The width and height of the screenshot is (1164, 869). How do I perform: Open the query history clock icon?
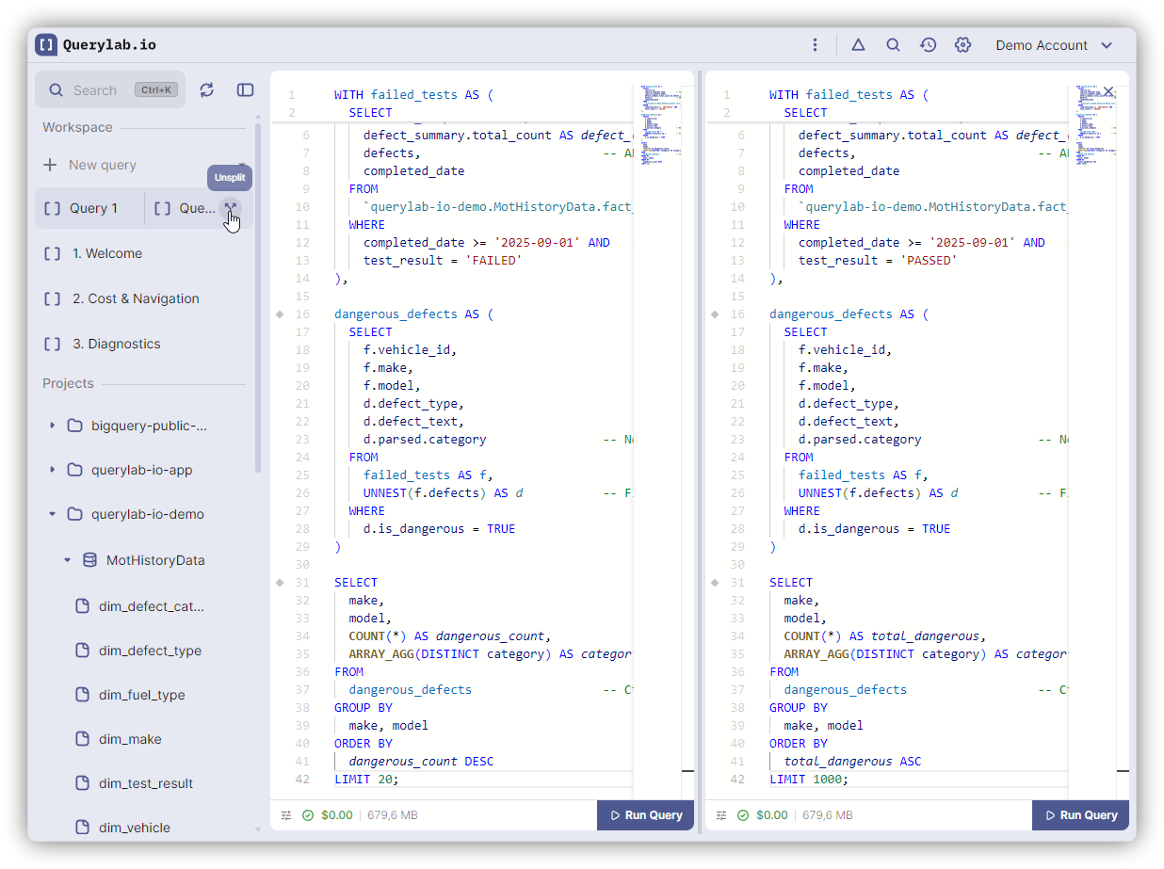tap(928, 45)
